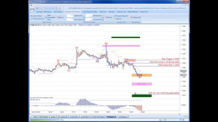Open the EOD Scanner ribbon tab

pyautogui.click(x=58, y=12)
